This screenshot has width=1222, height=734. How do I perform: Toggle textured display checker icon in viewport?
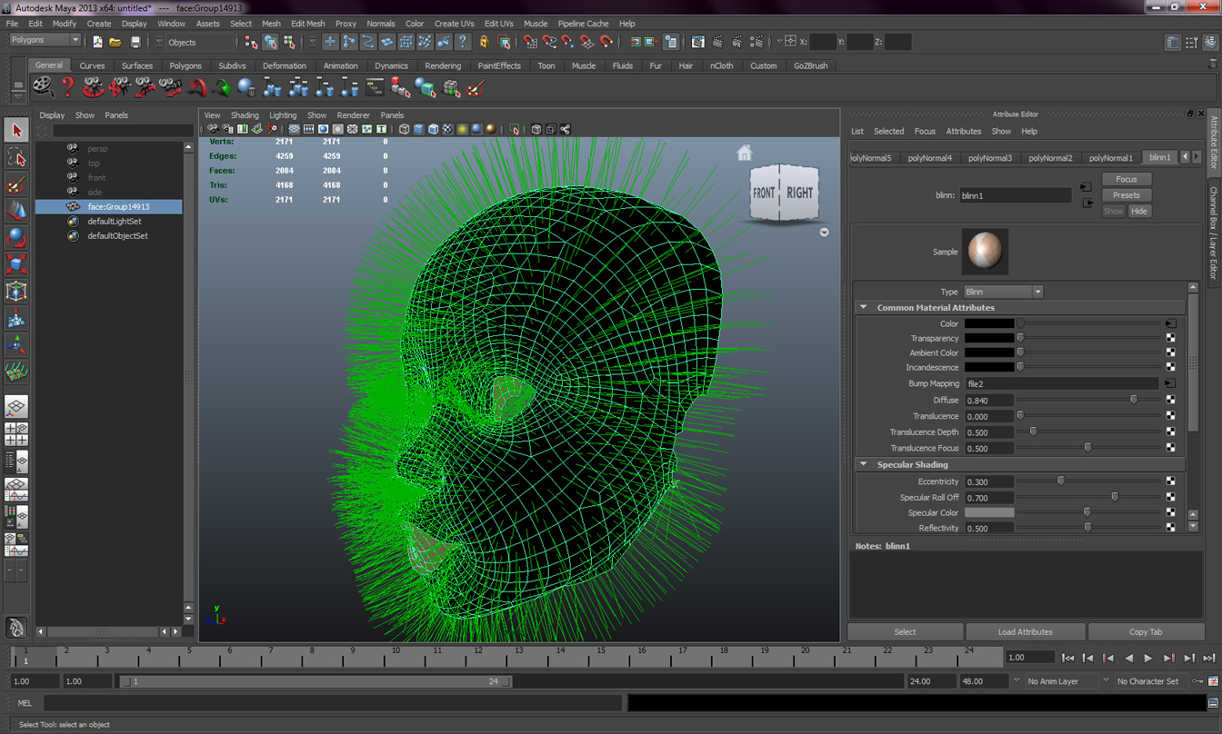point(447,129)
